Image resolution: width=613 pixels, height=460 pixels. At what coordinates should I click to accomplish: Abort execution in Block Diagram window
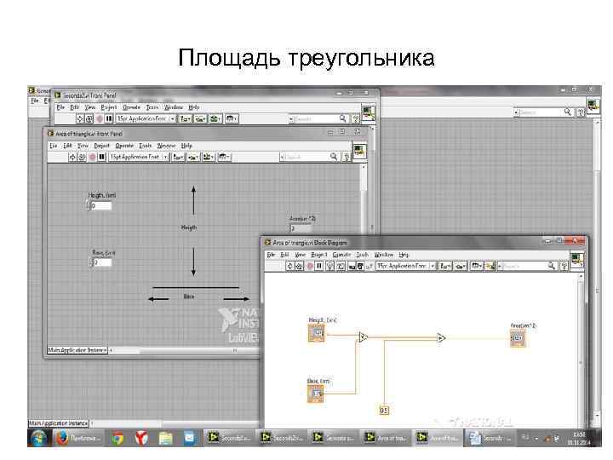coord(310,266)
